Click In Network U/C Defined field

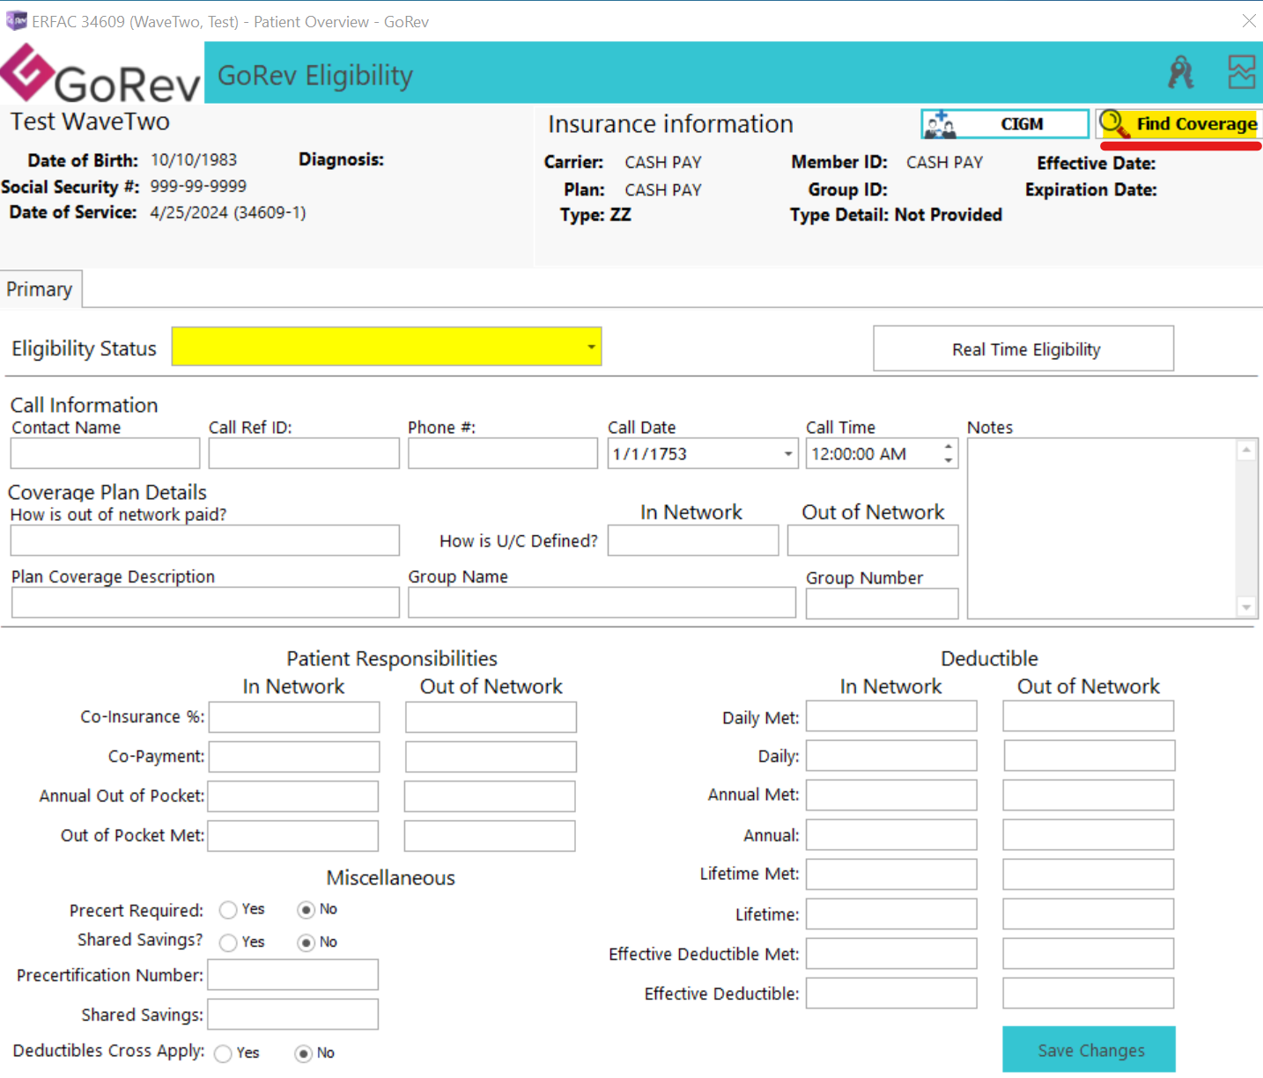tap(693, 540)
